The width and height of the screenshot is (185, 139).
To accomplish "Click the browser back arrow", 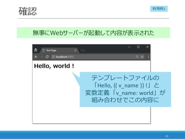I will (x=36, y=57).
